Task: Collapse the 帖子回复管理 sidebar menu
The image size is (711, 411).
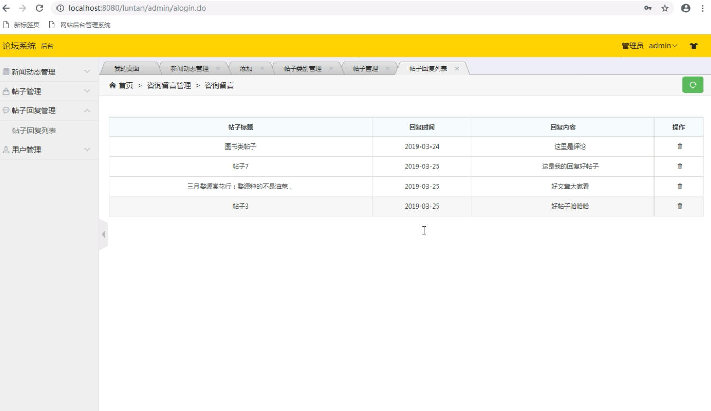Action: [49, 110]
